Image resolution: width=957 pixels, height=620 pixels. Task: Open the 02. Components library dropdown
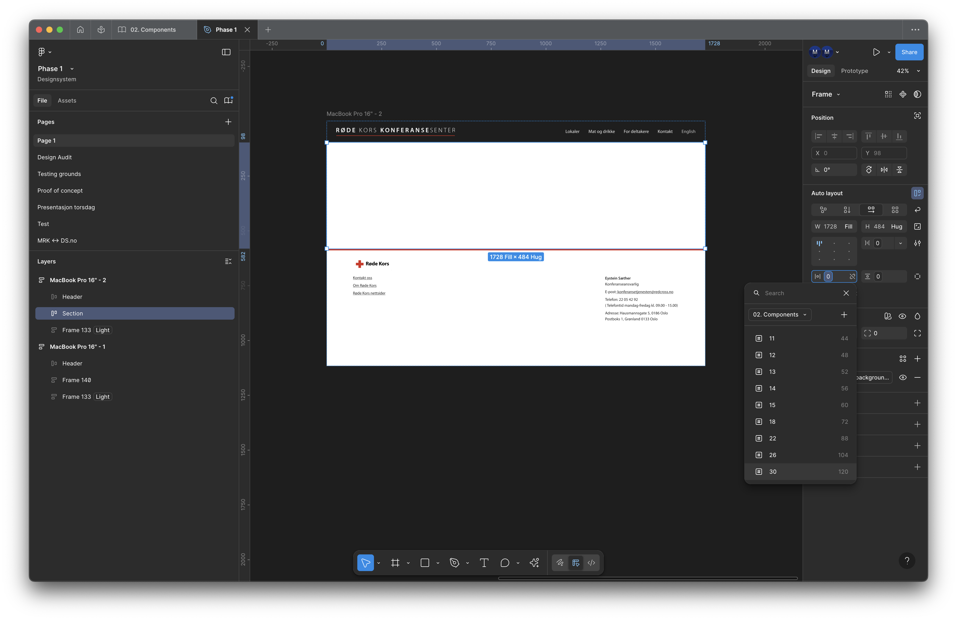click(x=779, y=315)
